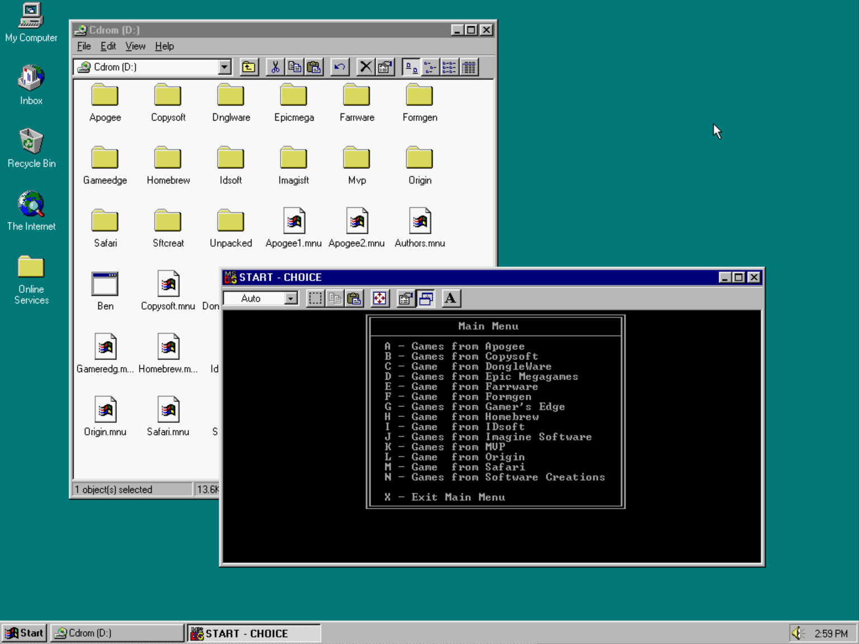859x644 pixels.
Task: Open the File menu in Cdrom window
Action: coord(84,46)
